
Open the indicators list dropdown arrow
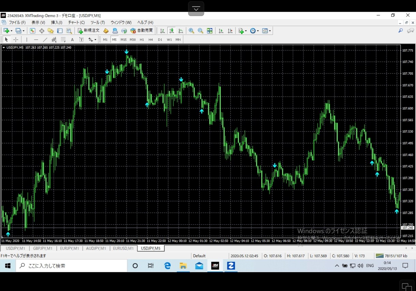click(x=246, y=31)
